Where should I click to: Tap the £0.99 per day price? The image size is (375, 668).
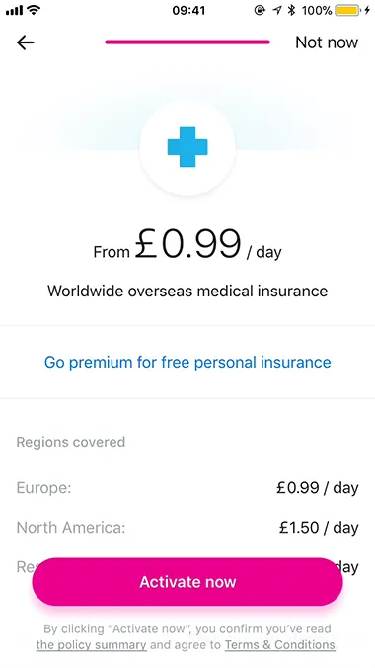tap(187, 245)
